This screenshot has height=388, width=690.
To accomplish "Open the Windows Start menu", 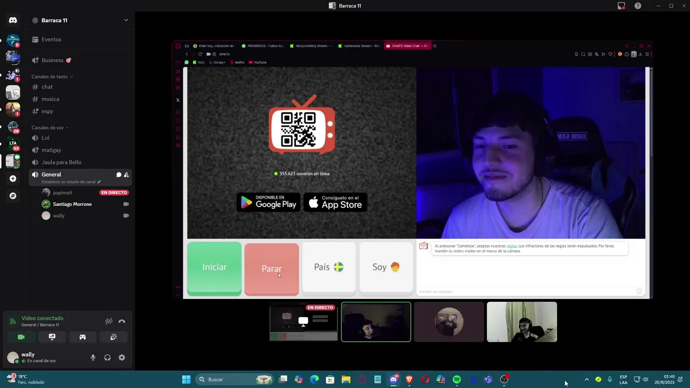I will click(186, 379).
